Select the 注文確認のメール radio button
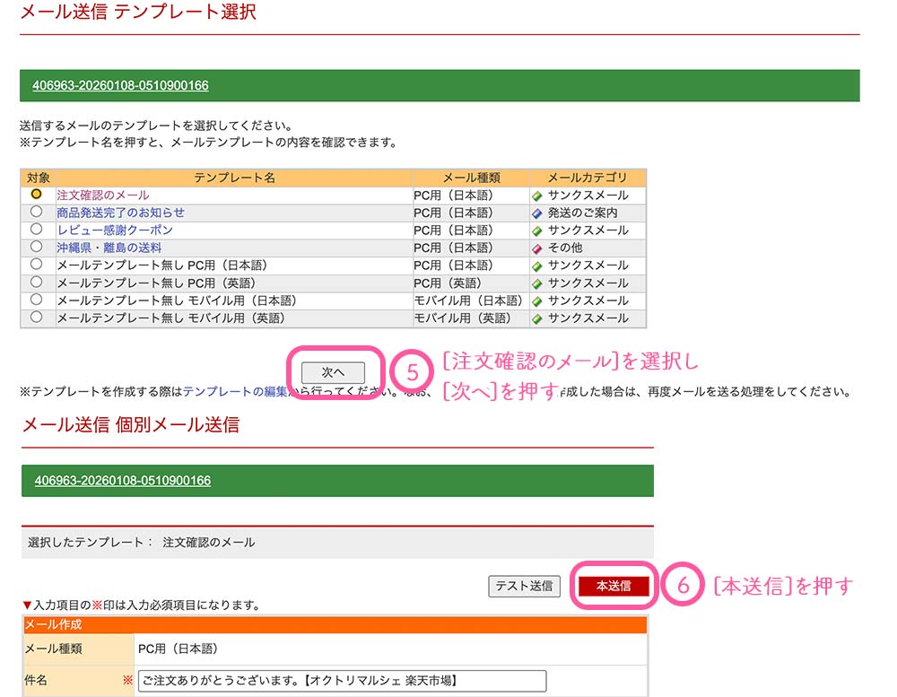 [x=36, y=195]
